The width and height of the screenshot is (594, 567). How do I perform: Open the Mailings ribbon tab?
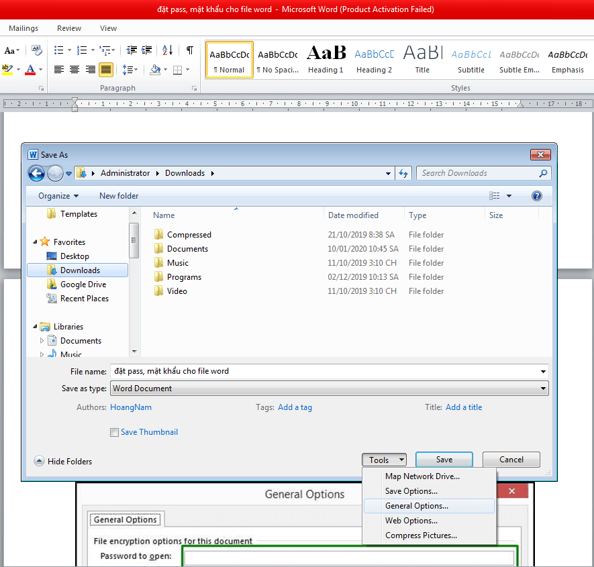[x=23, y=28]
